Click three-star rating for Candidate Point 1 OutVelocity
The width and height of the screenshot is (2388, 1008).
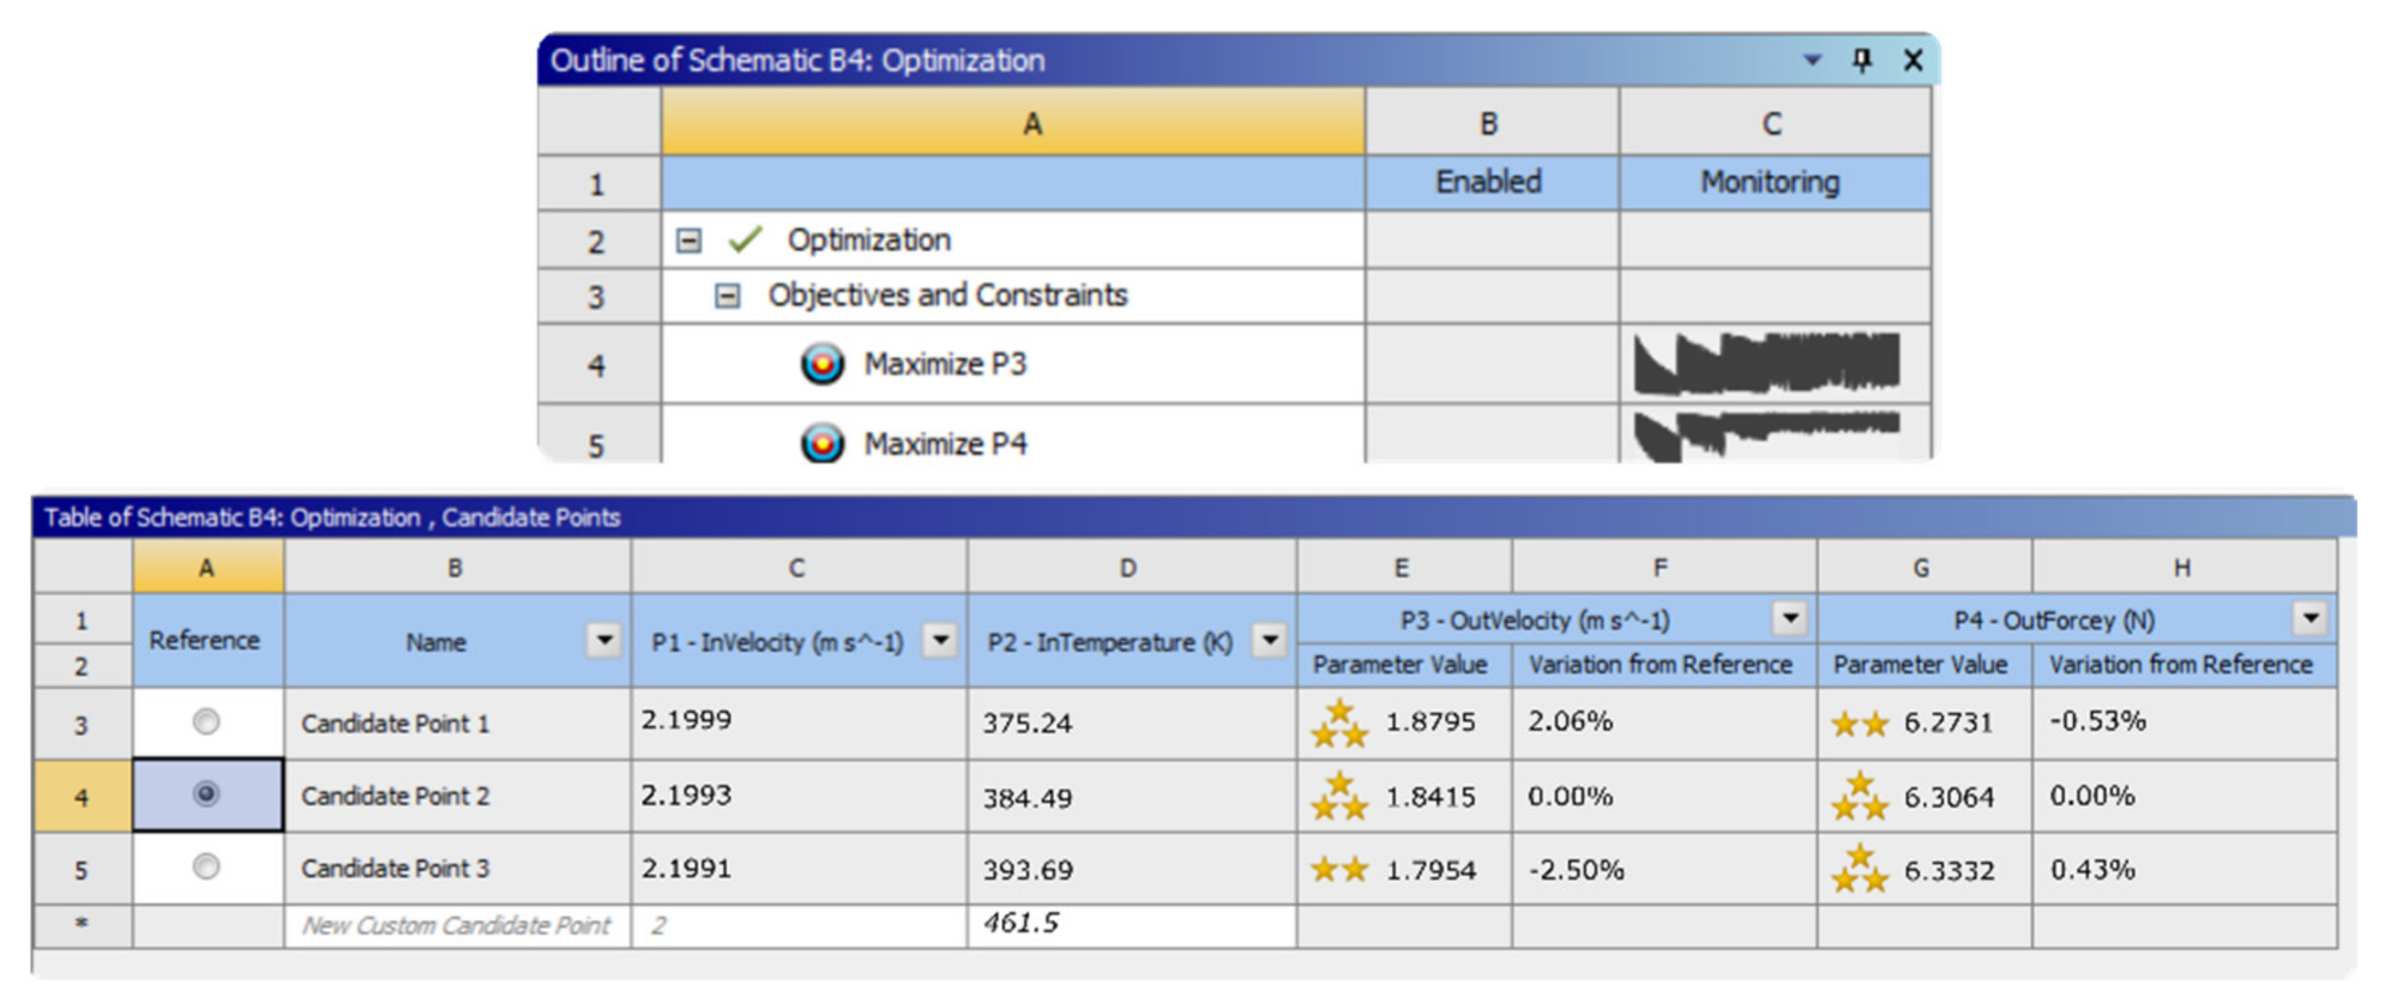(x=1339, y=723)
